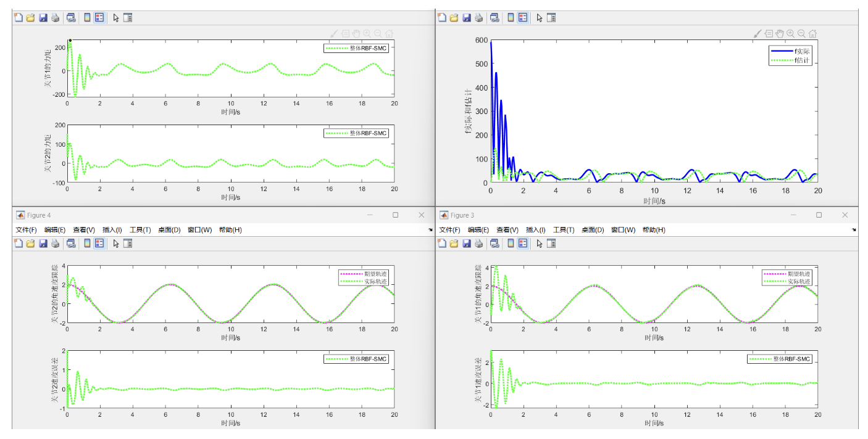Data tips tool above f实际 axes
Screen dimensions: 868x439
pyautogui.click(x=769, y=34)
